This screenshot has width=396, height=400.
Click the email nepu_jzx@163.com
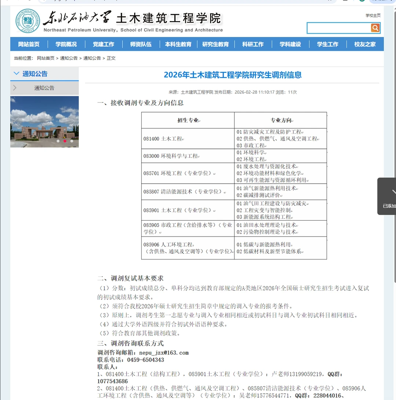163,352
